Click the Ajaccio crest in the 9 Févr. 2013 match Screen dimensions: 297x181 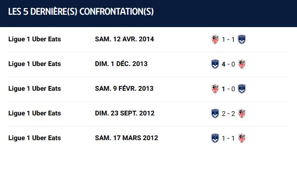[x=215, y=89]
